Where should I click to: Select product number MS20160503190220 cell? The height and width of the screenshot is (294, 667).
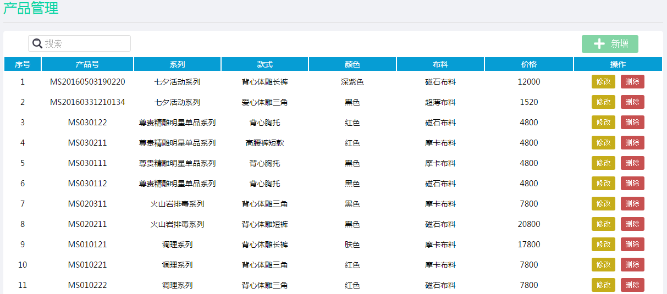[87, 82]
